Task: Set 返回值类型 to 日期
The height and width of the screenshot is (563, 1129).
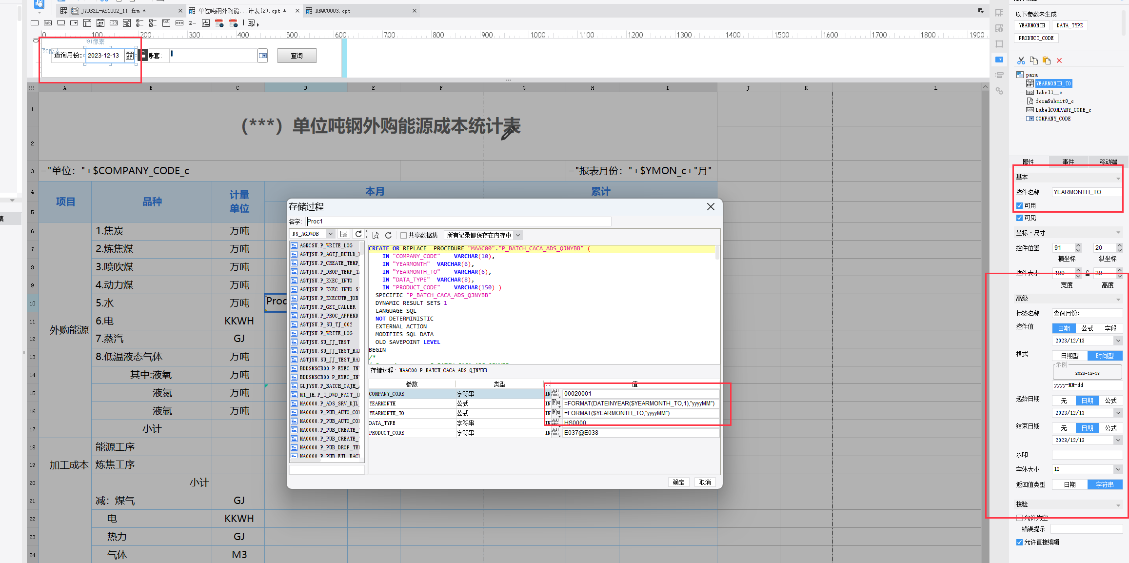Action: (x=1070, y=484)
